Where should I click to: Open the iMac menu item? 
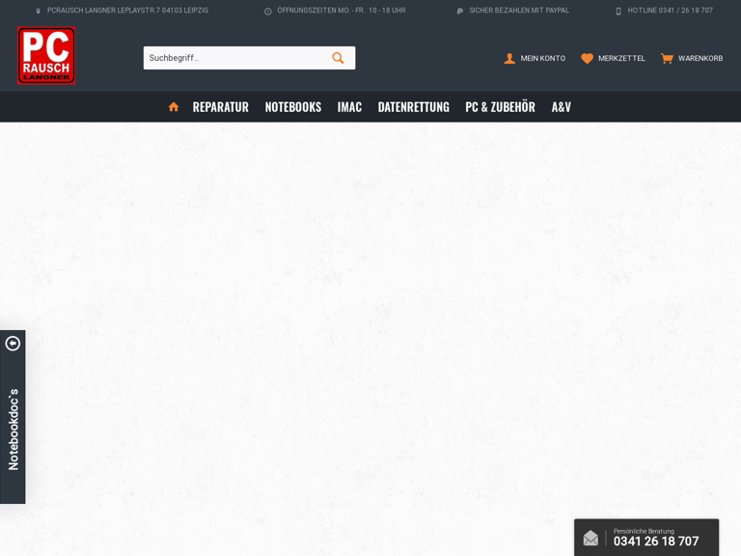coord(349,107)
